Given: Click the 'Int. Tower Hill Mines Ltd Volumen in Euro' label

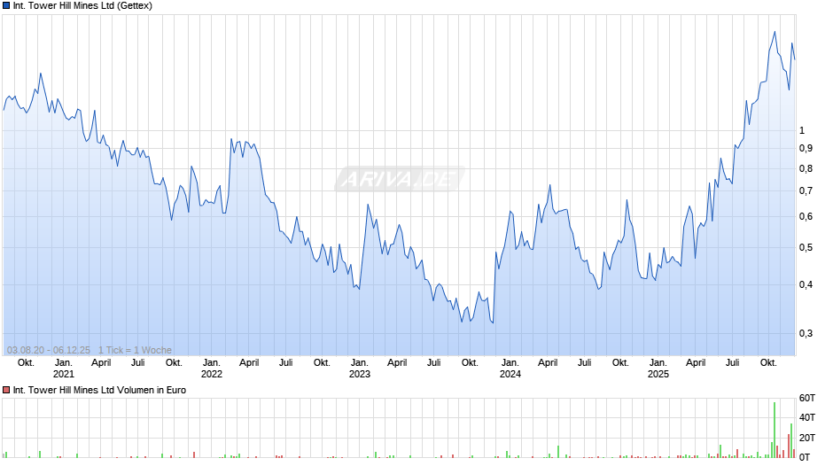Looking at the screenshot, I should pos(99,390).
